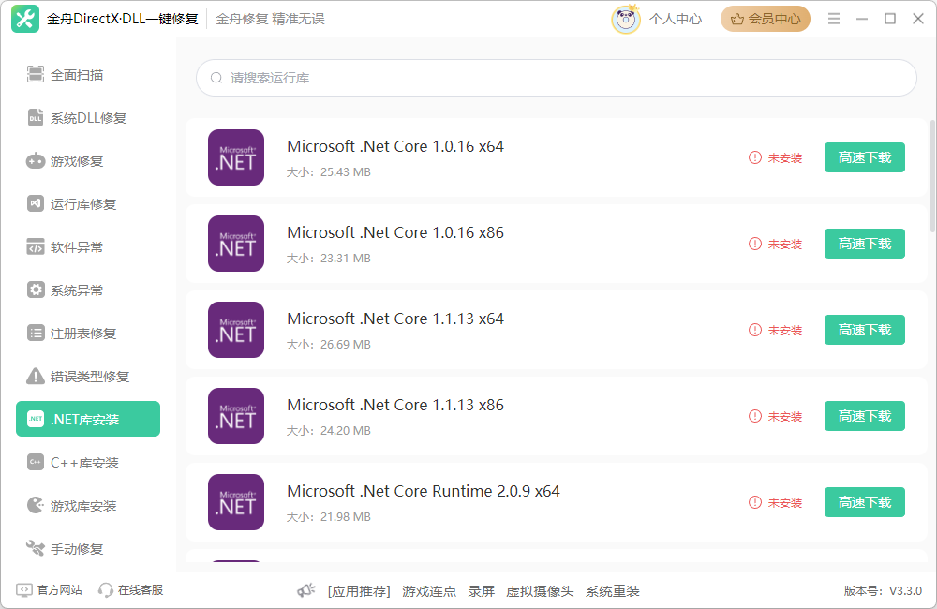Open the 注册表修复 list icon
Screen dimensions: 937x609
click(36, 333)
